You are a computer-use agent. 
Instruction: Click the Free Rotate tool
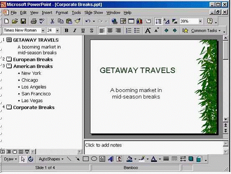click(31, 159)
